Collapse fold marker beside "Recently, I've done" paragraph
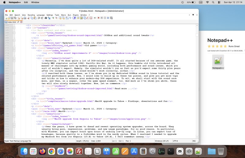The height and width of the screenshot is (158, 245). click(14, 61)
